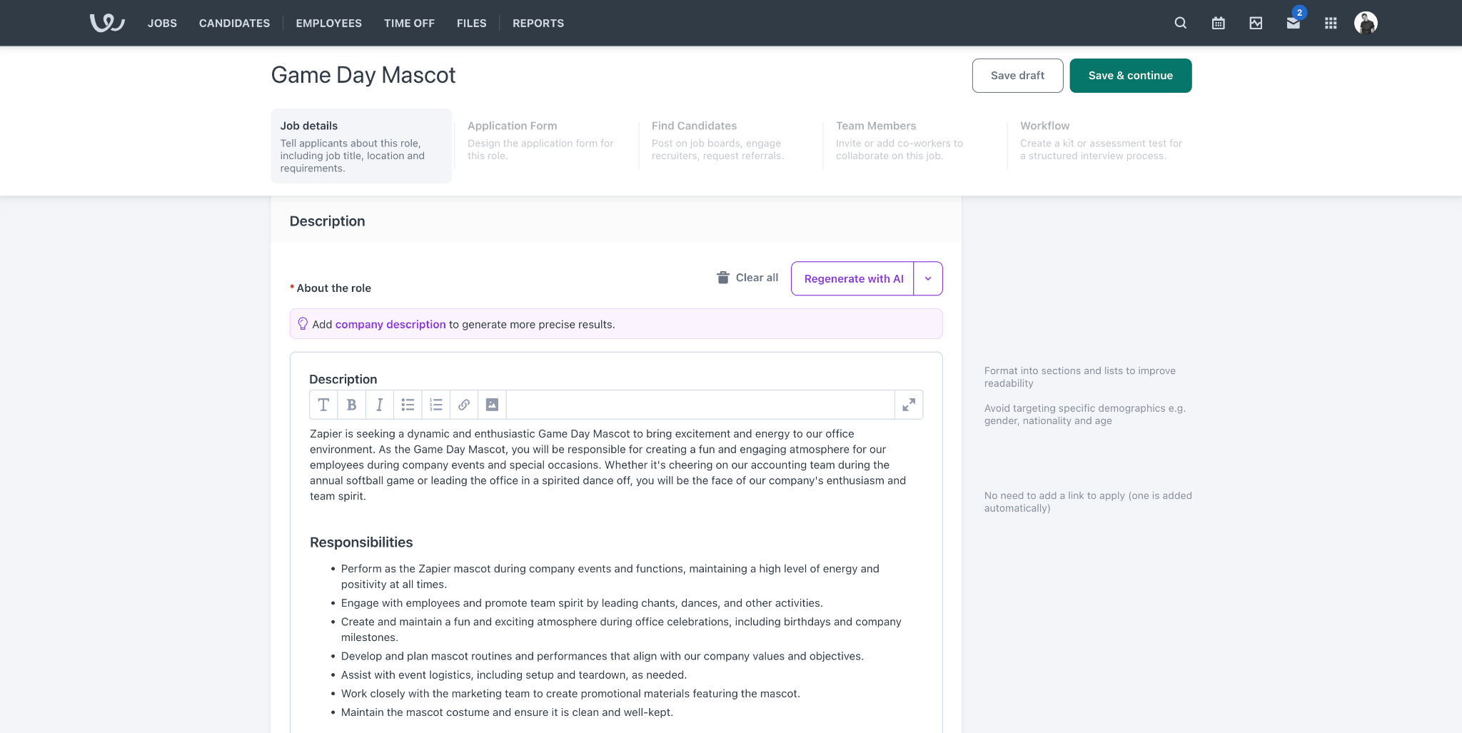Click the tip 'Avoid targeting specific demographics'
The height and width of the screenshot is (733, 1462).
[1085, 414]
